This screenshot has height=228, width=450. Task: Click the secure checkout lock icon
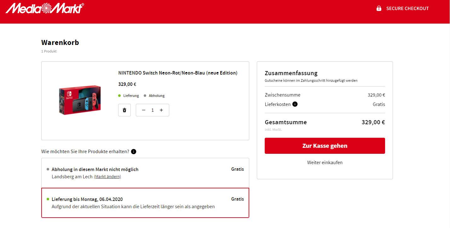(x=379, y=8)
